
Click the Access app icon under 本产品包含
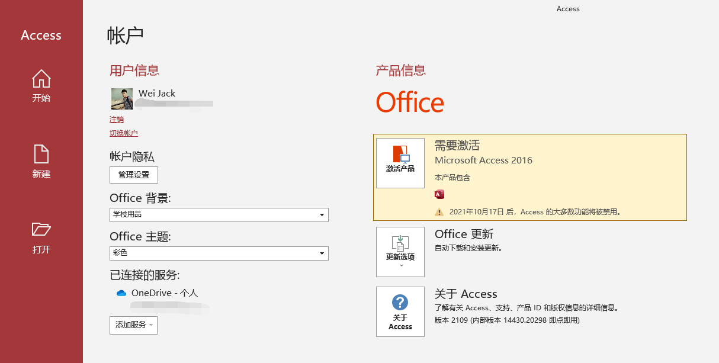tap(439, 194)
